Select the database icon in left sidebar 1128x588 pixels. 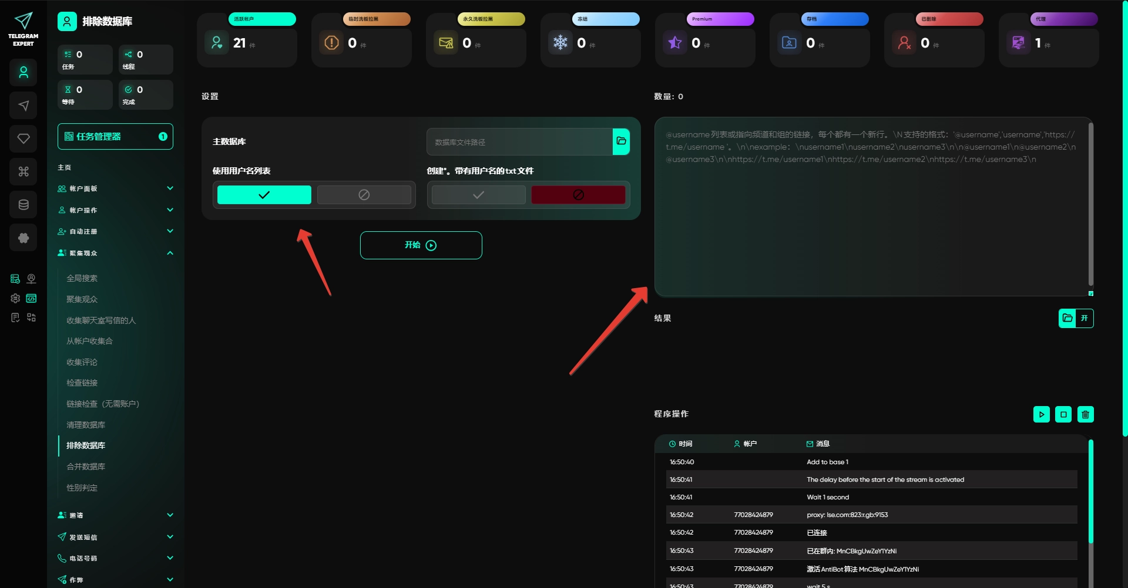[23, 205]
